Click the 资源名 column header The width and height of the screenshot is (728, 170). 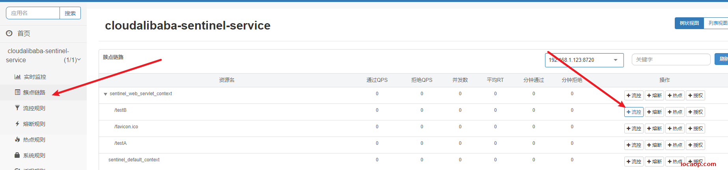227,80
